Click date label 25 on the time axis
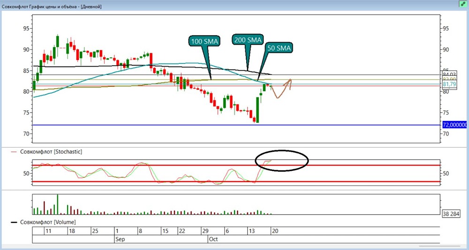Viewport: 469px width, 250px height. pyautogui.click(x=95, y=231)
